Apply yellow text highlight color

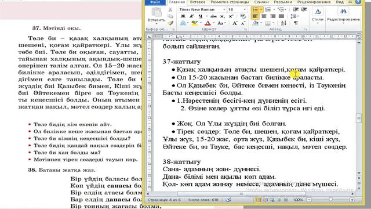[x=195, y=23]
